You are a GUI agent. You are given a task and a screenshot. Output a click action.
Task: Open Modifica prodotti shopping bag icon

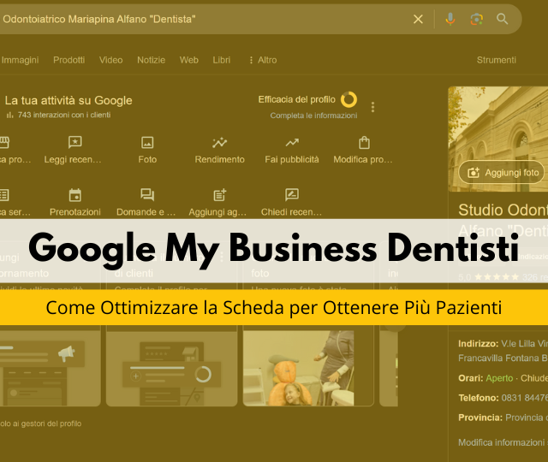(x=364, y=143)
